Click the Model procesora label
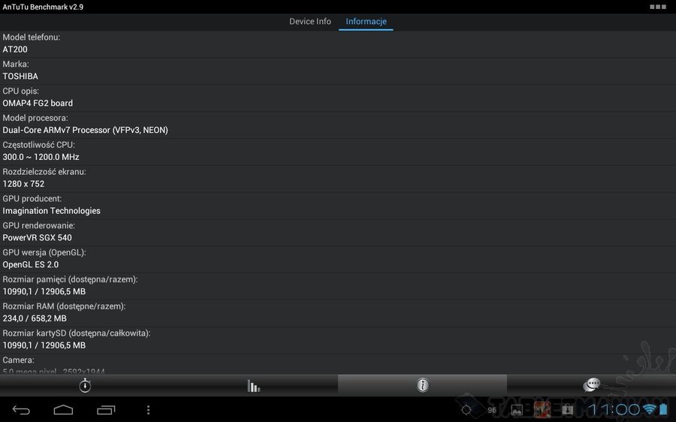This screenshot has width=676, height=422. coord(35,118)
